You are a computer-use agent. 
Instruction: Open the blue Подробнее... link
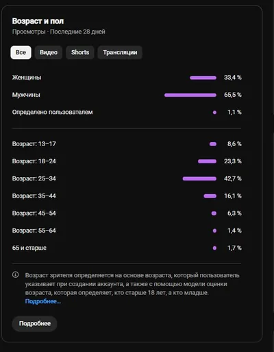[x=43, y=301]
